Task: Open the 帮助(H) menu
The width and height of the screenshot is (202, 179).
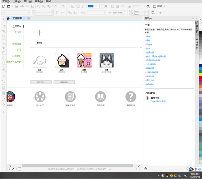Action: 39,1
